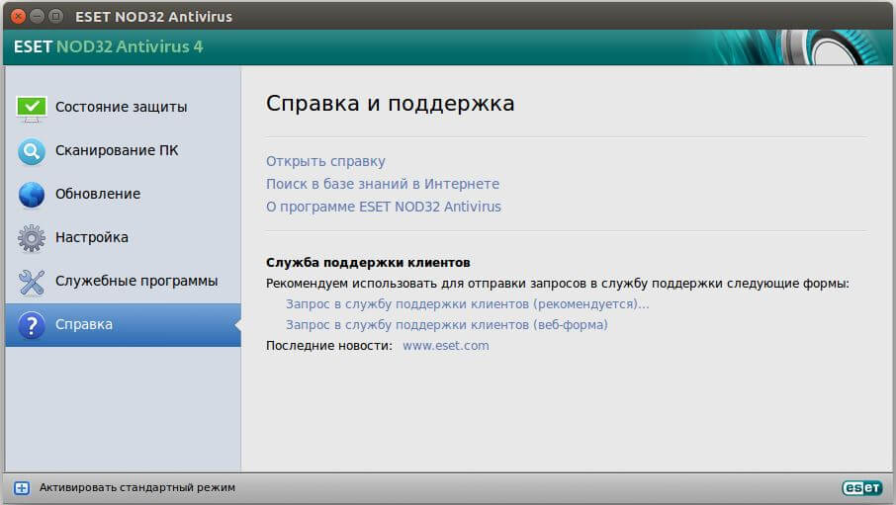Open the recommended support request link
This screenshot has width=896, height=505.
coord(468,304)
